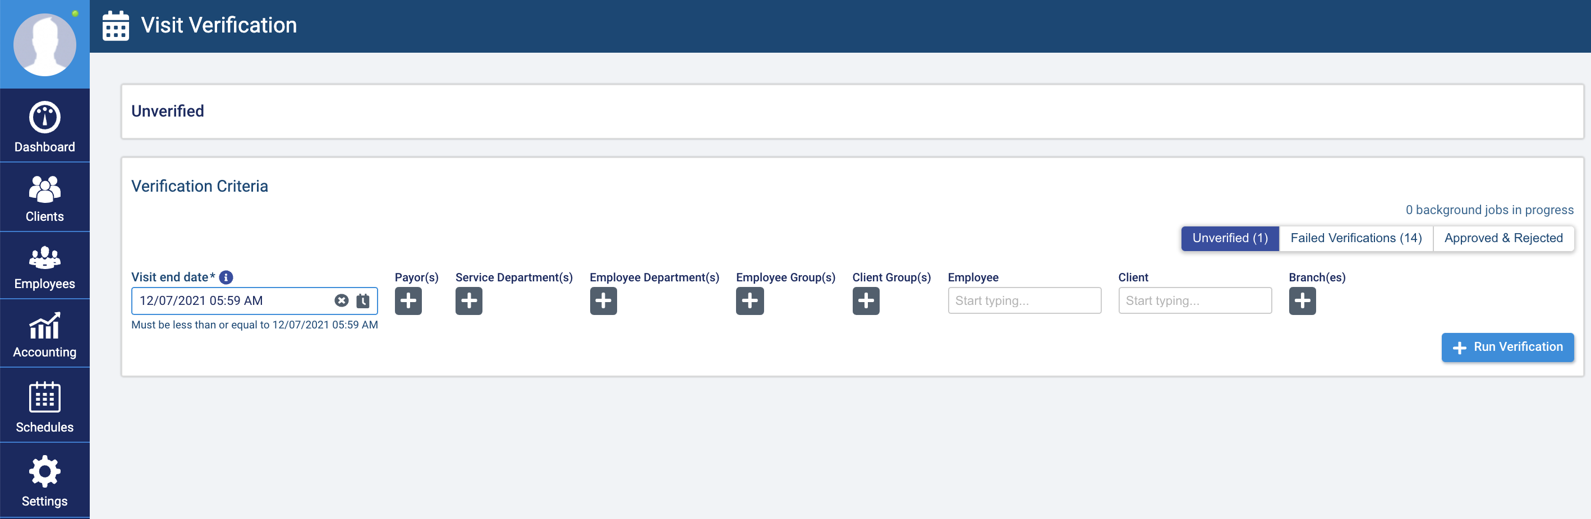The height and width of the screenshot is (519, 1591).
Task: Show the Visit end date info tooltip
Action: coord(226,277)
